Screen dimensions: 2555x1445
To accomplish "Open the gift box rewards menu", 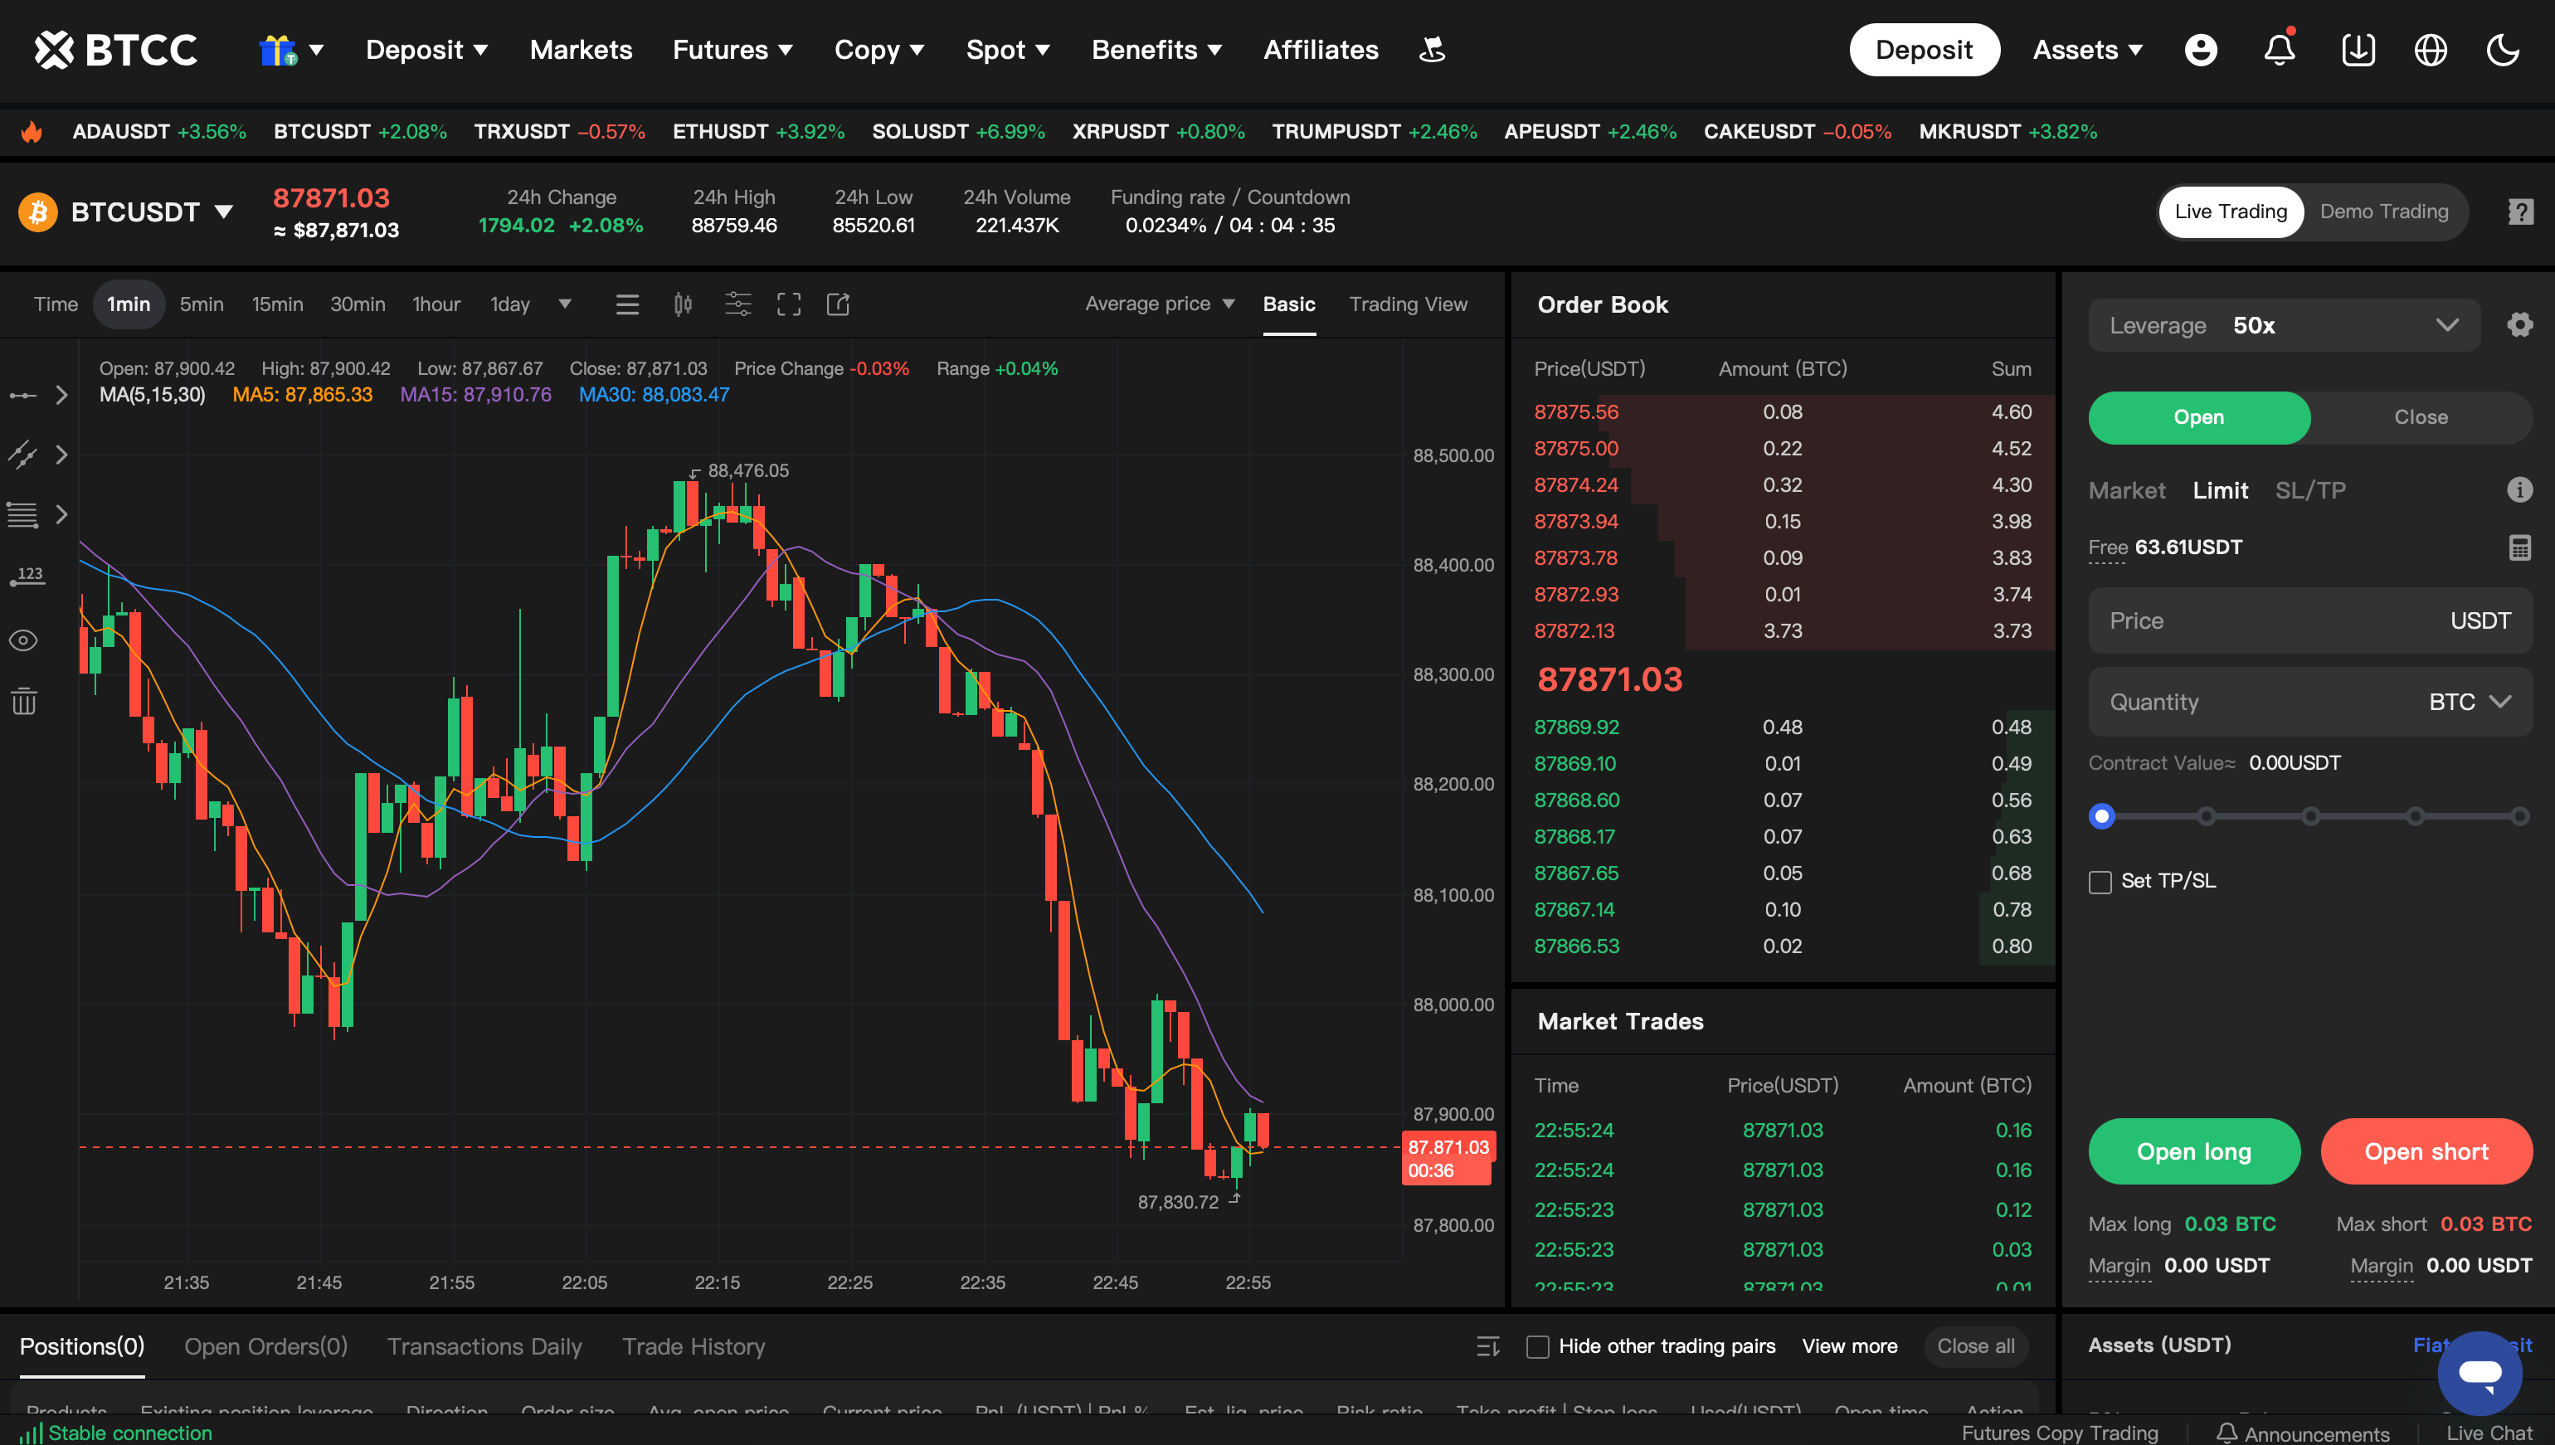I will tap(290, 50).
